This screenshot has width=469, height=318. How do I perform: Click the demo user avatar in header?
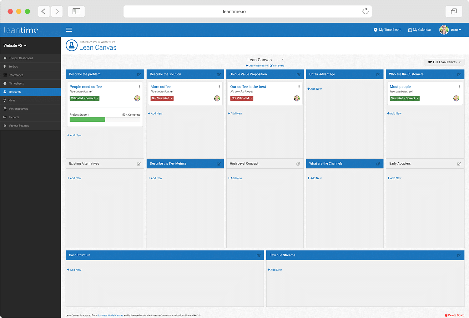pyautogui.click(x=444, y=30)
